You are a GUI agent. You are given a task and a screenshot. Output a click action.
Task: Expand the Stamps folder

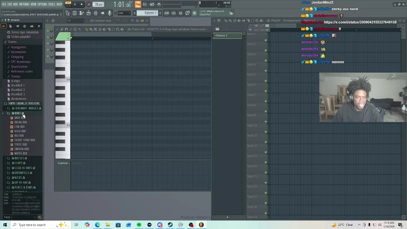16,76
